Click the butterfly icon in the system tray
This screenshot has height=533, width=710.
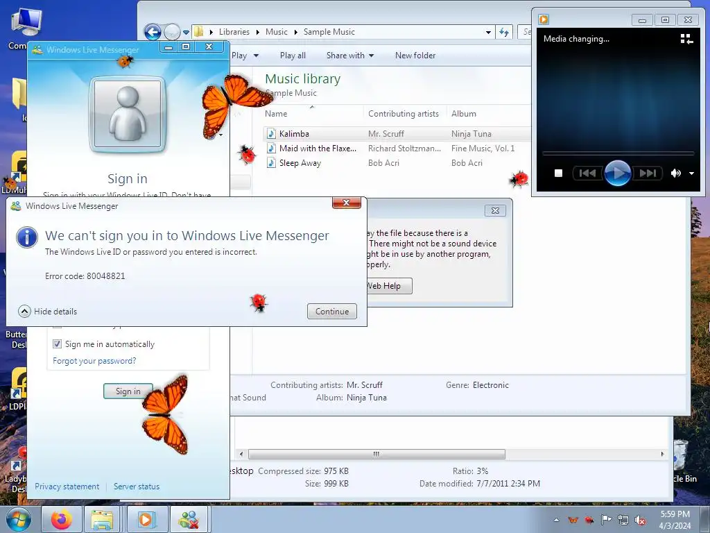(573, 520)
